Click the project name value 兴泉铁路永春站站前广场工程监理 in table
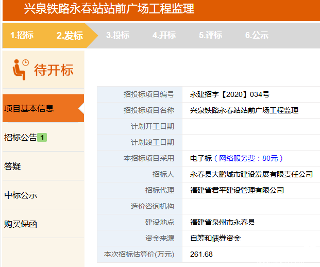This screenshot has width=320, height=267. tap(244, 110)
